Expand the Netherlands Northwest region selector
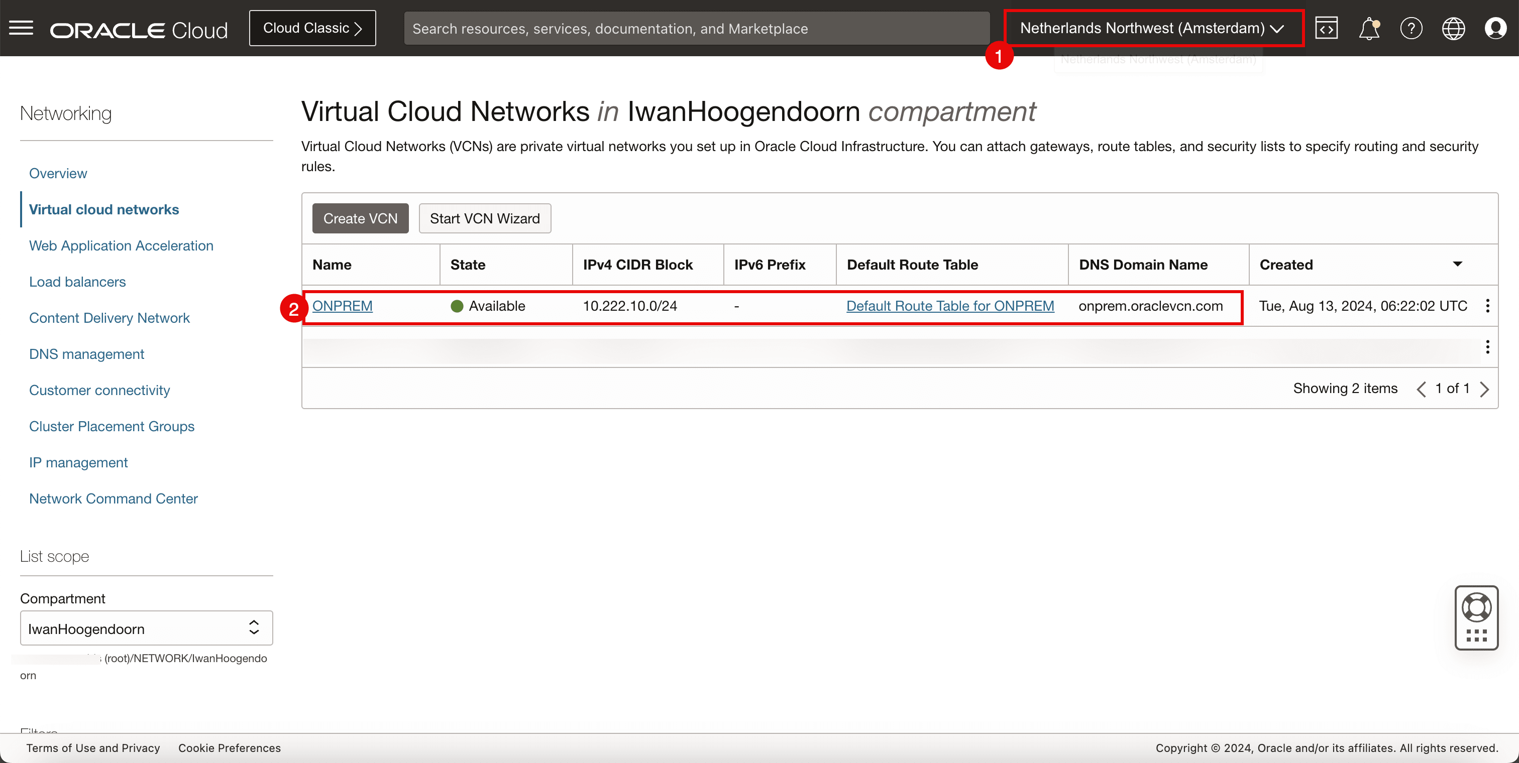1519x763 pixels. click(1152, 28)
